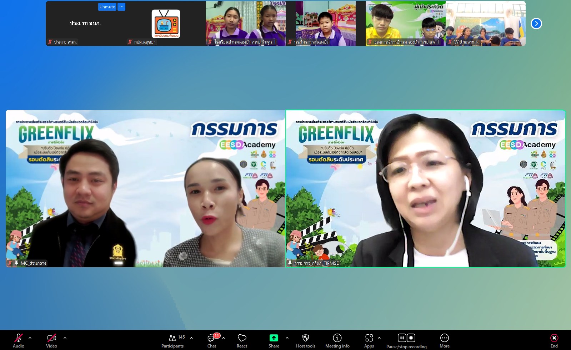571x350 pixels.
Task: Click the name label ending in TIPMSE
Action: coord(316,263)
